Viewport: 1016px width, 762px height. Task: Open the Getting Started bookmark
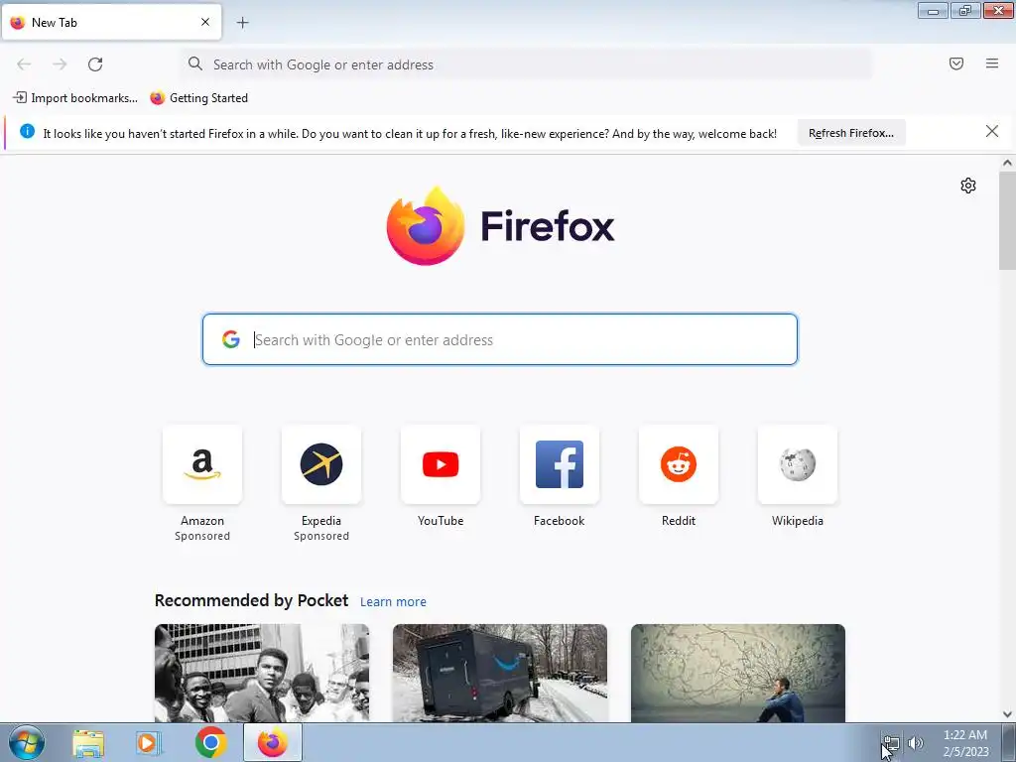tap(198, 98)
